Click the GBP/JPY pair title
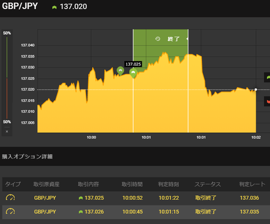The image size is (270, 224). (20, 6)
